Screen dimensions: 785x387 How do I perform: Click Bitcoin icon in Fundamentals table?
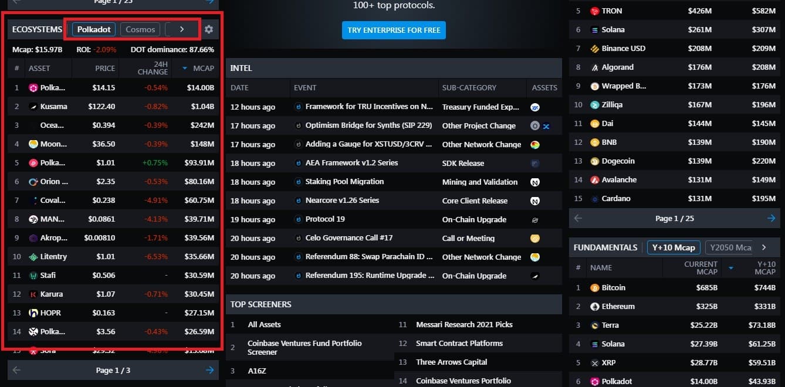coord(595,288)
